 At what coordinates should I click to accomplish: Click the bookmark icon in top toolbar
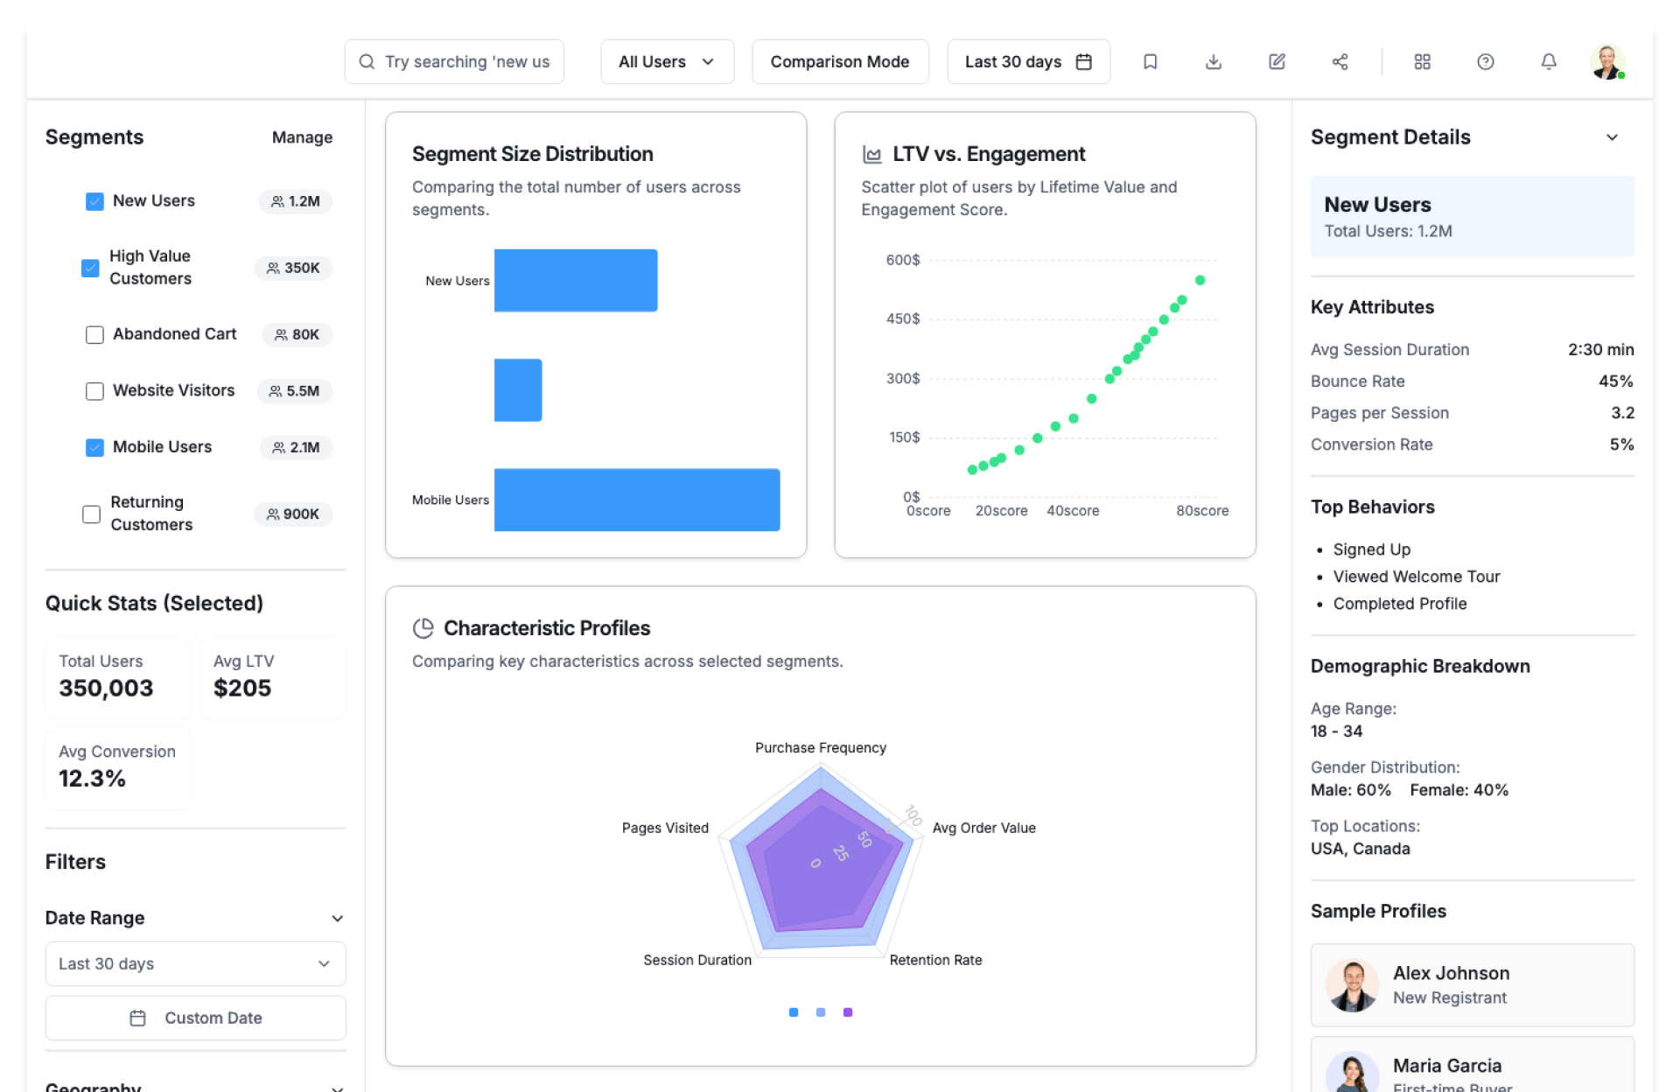point(1150,62)
